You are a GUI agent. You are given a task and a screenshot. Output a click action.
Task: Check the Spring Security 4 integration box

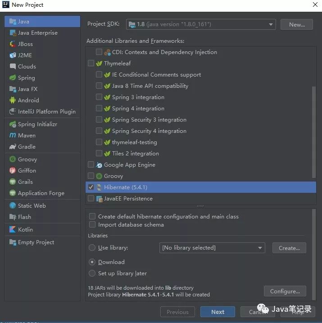click(99, 131)
